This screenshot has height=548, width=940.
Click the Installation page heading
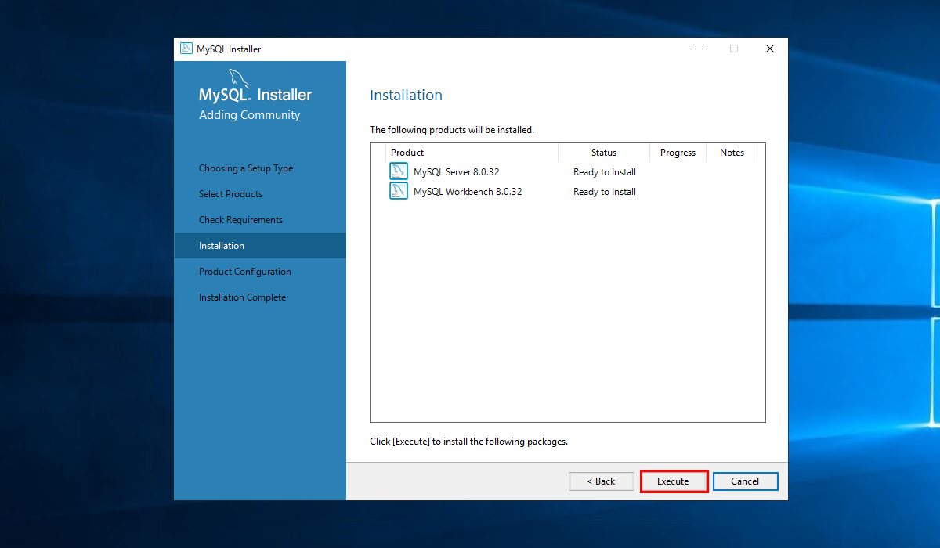(406, 96)
